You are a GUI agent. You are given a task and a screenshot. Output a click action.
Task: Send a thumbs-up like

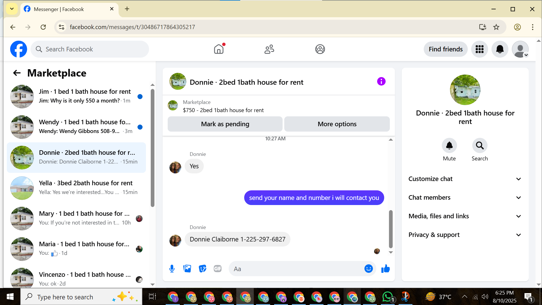385,269
